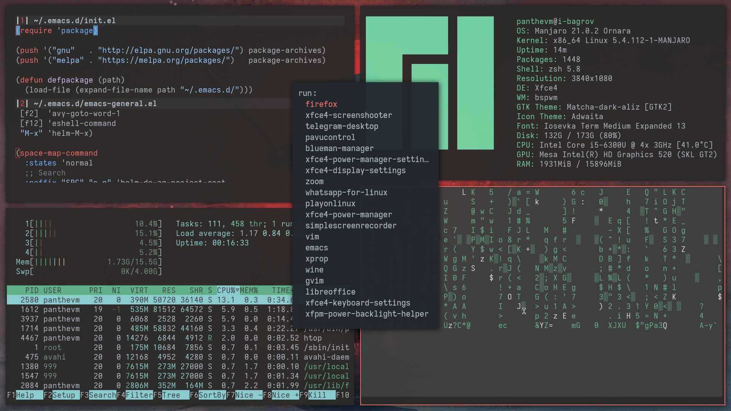Launch pavucontrol from run menu
The height and width of the screenshot is (411, 731).
[330, 137]
